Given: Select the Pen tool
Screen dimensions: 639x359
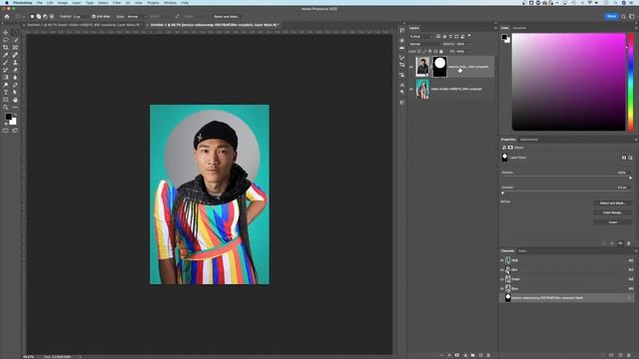Looking at the screenshot, I should tap(15, 85).
